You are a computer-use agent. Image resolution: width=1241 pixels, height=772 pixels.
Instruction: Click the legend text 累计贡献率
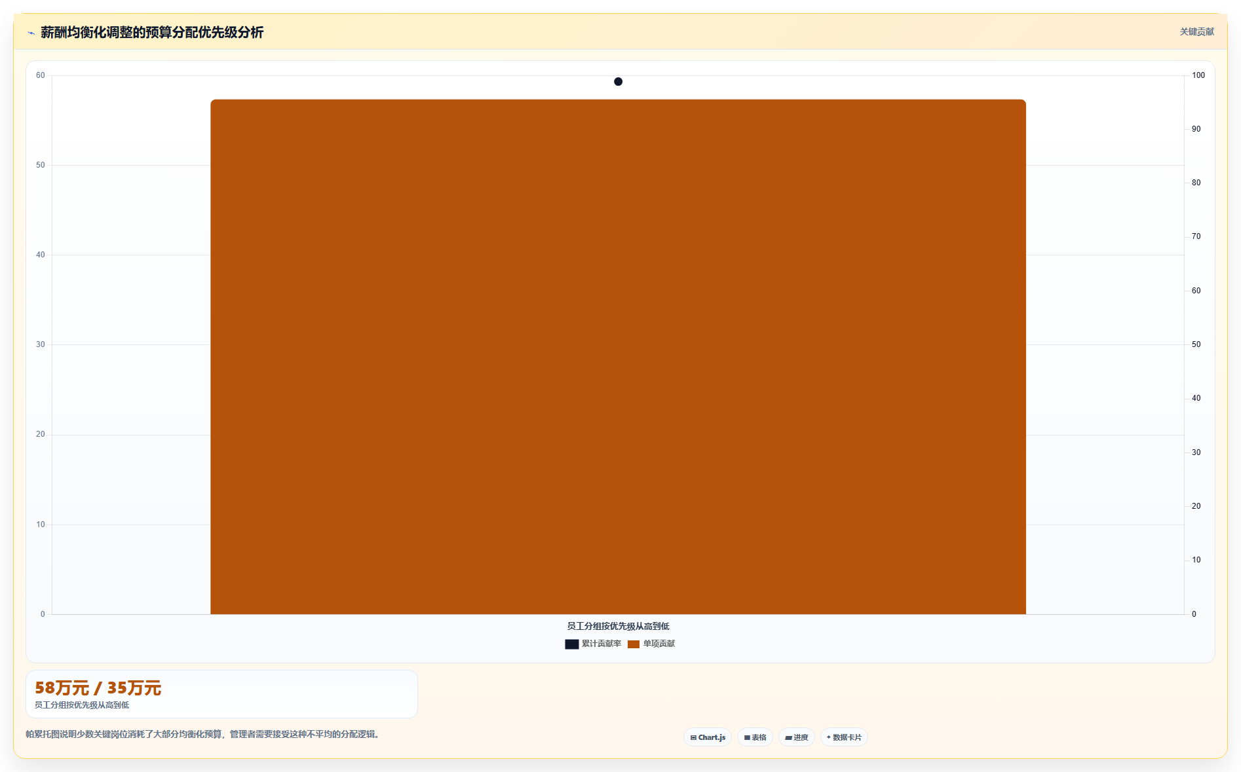tap(601, 644)
